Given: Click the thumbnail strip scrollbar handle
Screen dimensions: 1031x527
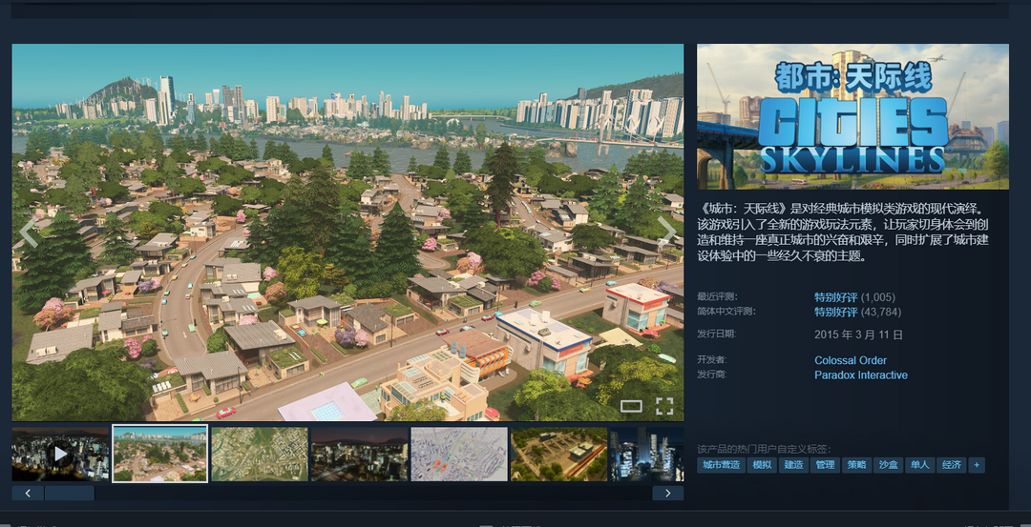Looking at the screenshot, I should [70, 493].
